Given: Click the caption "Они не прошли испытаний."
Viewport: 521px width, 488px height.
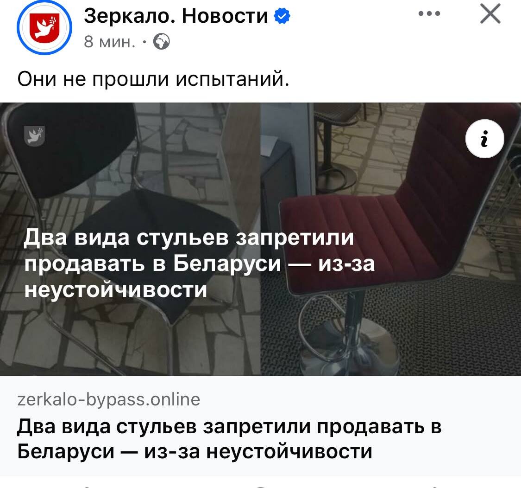Looking at the screenshot, I should (153, 79).
